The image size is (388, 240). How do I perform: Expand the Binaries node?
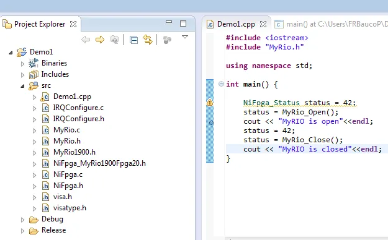[x=22, y=64]
